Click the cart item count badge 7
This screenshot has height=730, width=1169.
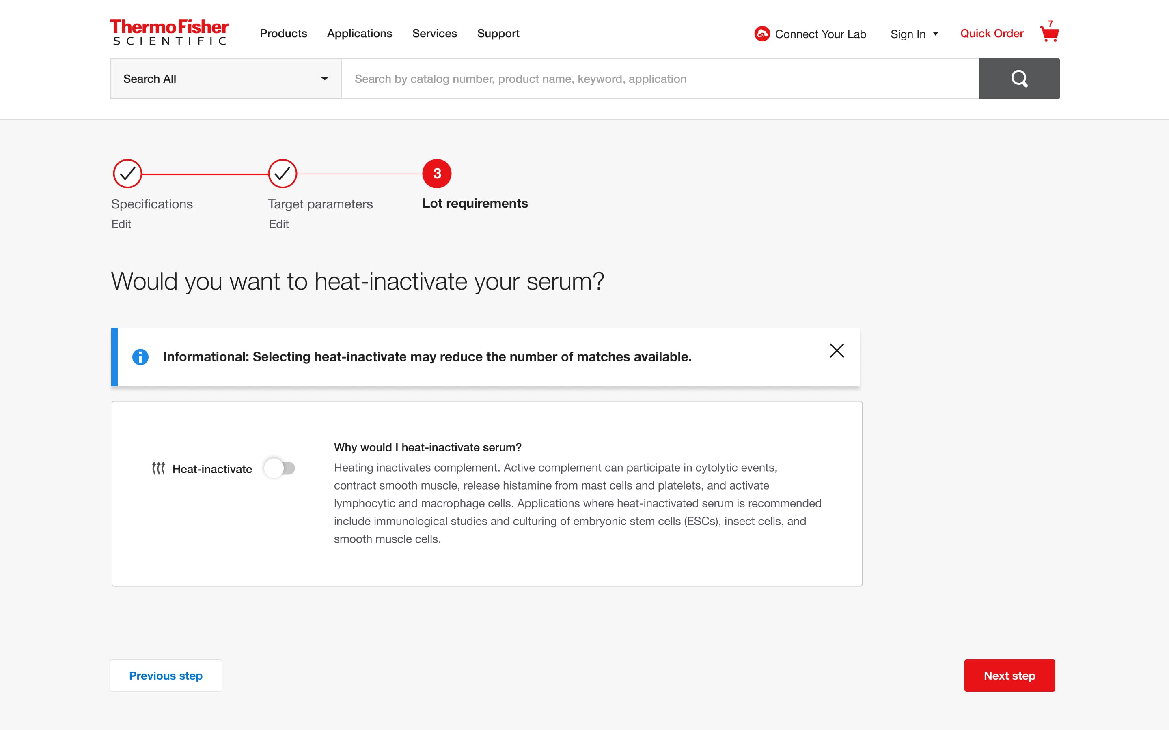(1050, 24)
